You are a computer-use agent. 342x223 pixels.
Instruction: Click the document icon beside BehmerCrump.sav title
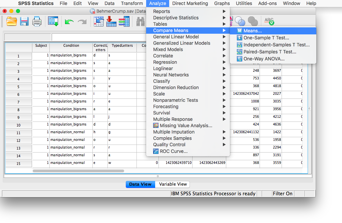tap(92, 11)
